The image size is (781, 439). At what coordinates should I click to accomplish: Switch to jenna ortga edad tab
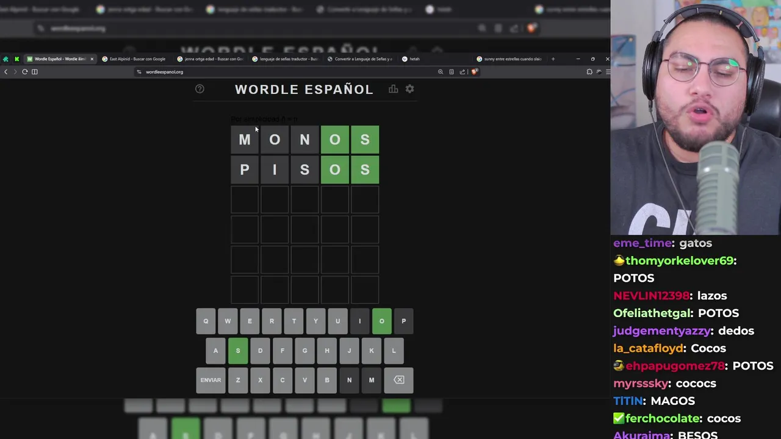211,59
